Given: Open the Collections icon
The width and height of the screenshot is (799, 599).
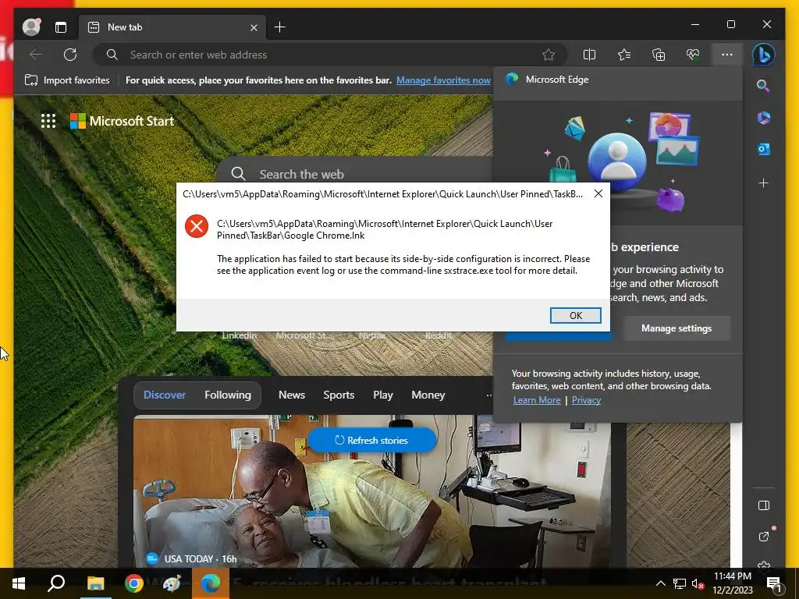Looking at the screenshot, I should pyautogui.click(x=659, y=55).
